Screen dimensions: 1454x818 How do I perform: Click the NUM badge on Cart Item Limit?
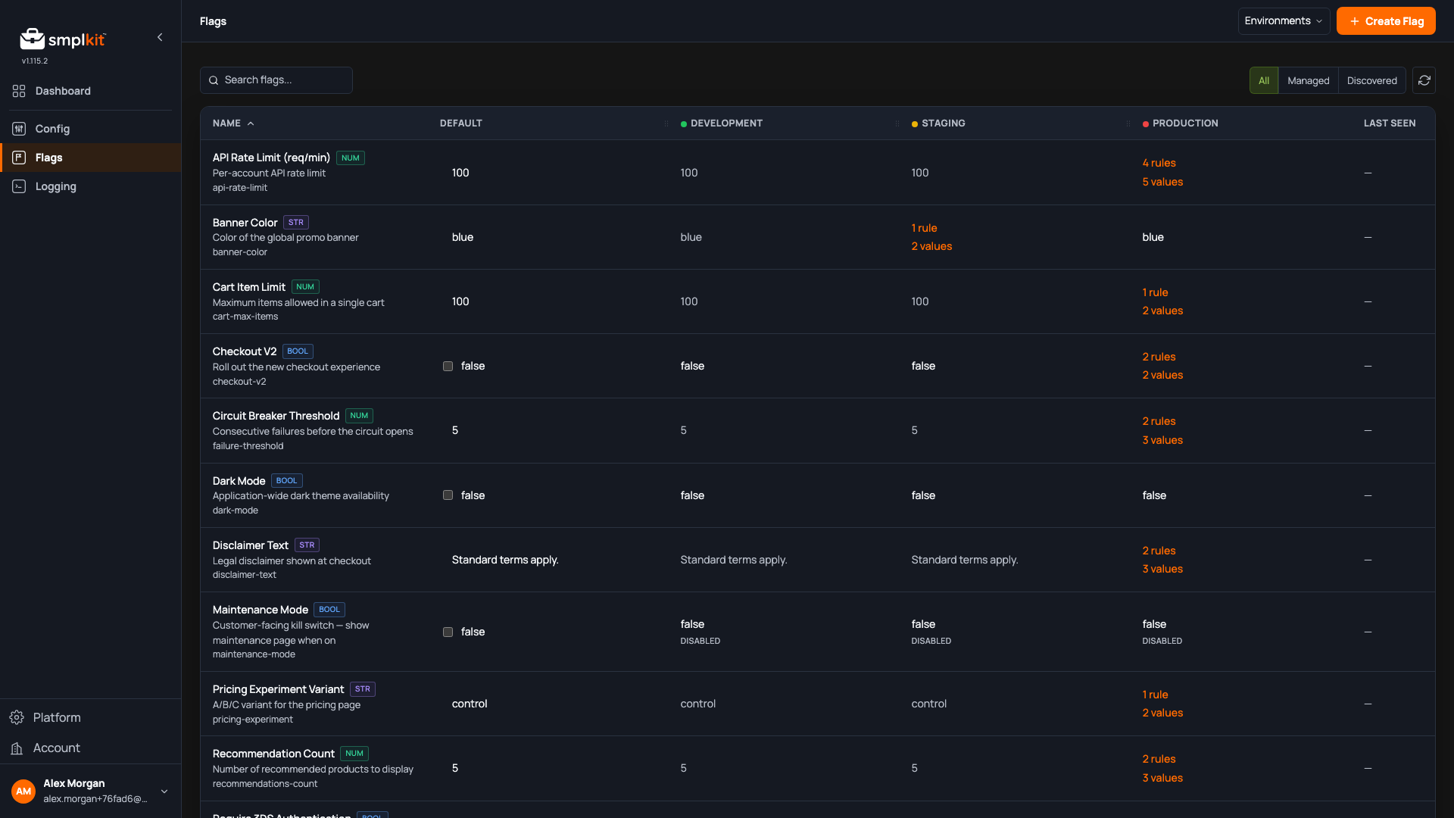tap(305, 287)
